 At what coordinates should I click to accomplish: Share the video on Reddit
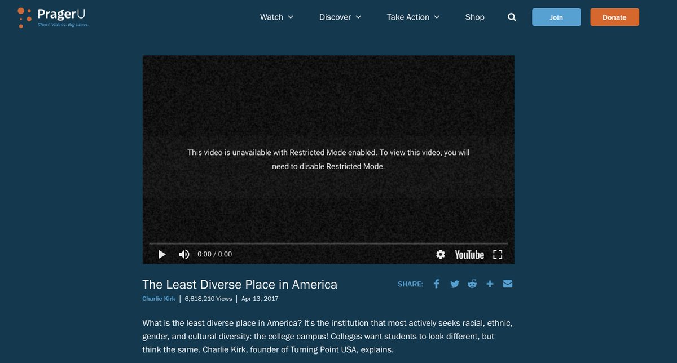coord(472,284)
